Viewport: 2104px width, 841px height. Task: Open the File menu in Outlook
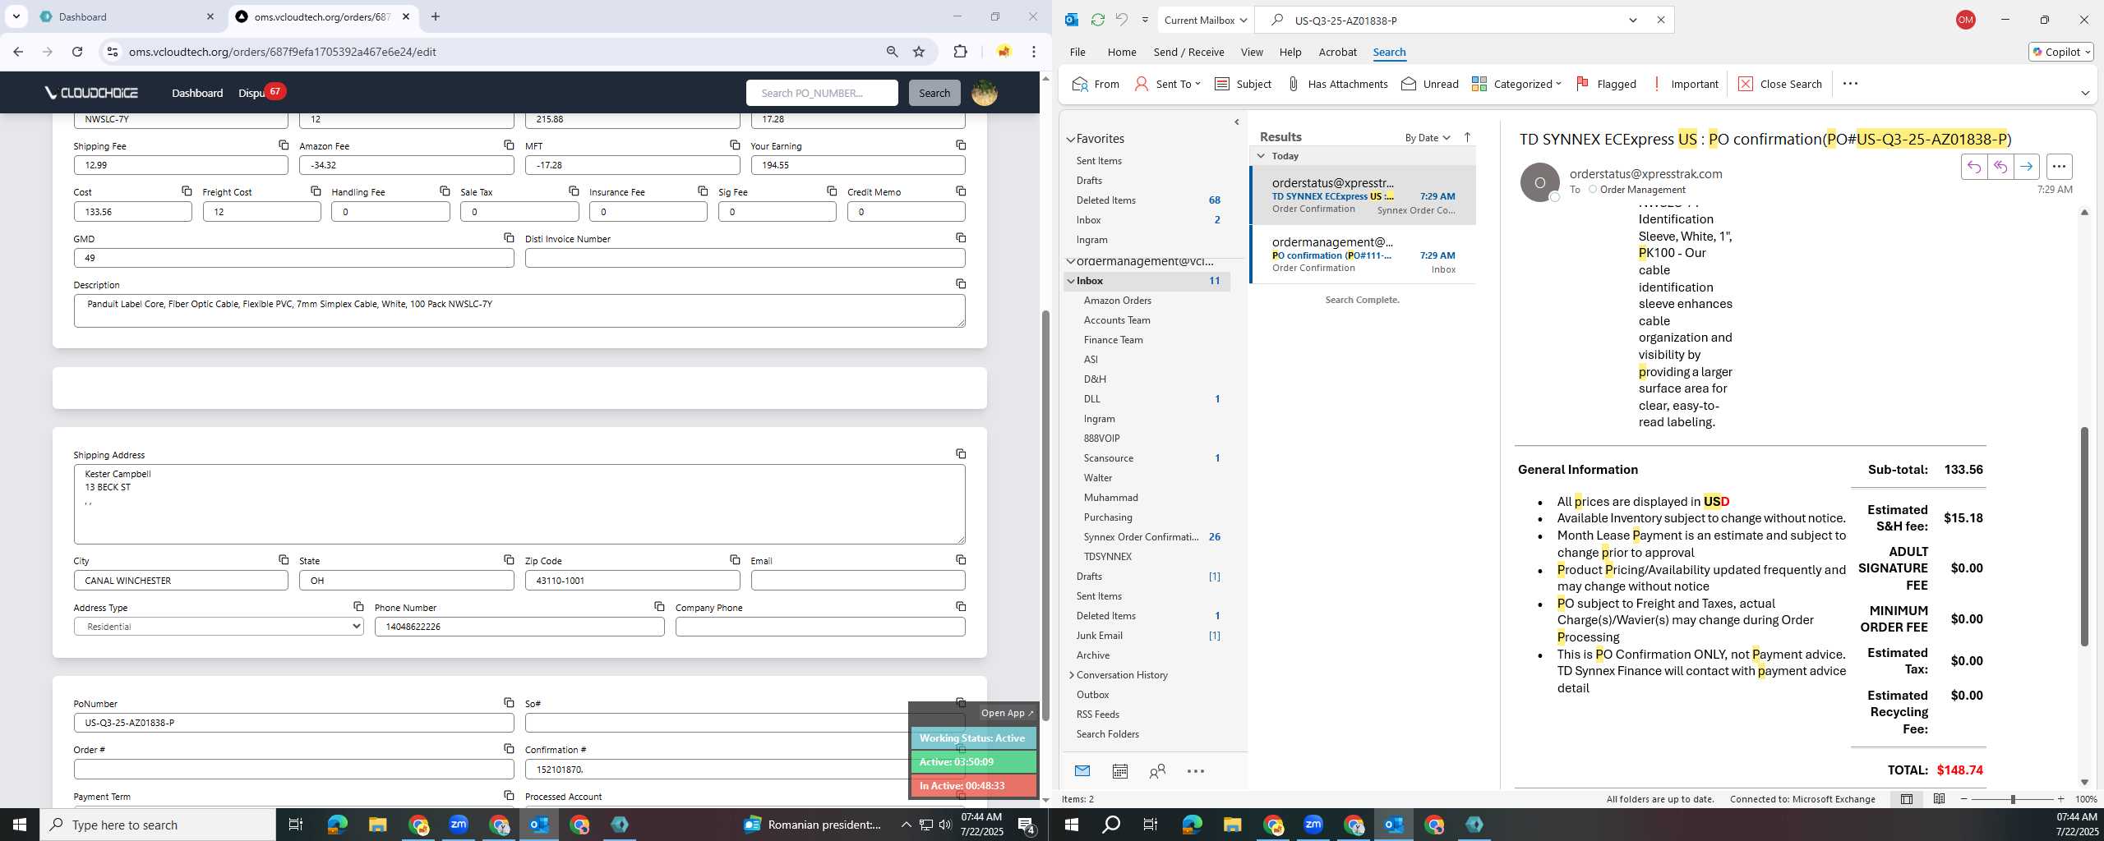(x=1077, y=52)
